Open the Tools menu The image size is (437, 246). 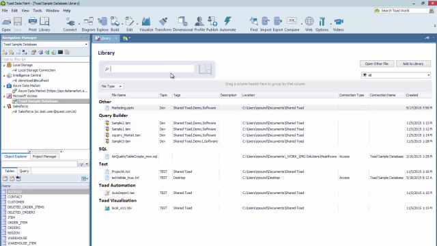(x=38, y=11)
